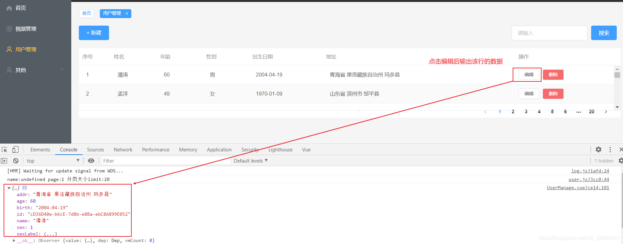Open the Memory DevTools tab
Screen dimensions: 623x244
[188, 150]
